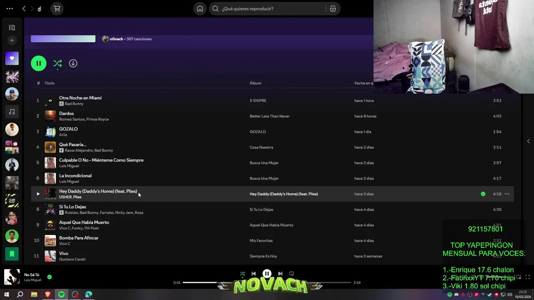Open album X 100PRE
The image size is (534, 300).
(258, 100)
